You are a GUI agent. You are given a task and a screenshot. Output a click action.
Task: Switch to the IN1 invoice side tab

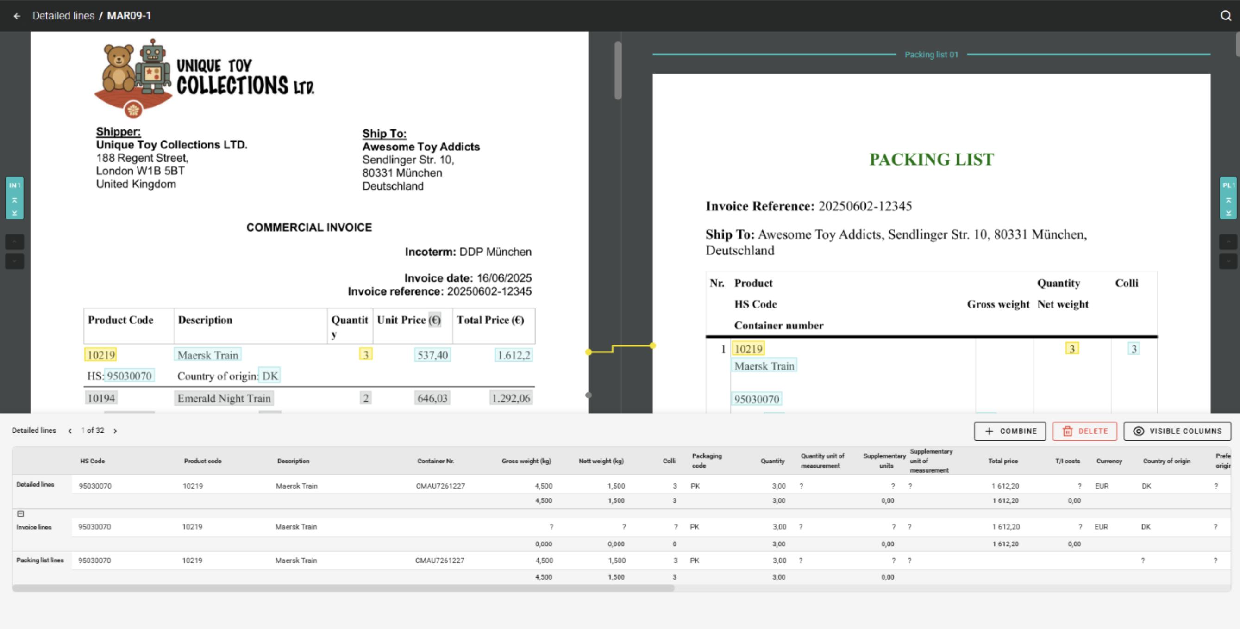14,185
